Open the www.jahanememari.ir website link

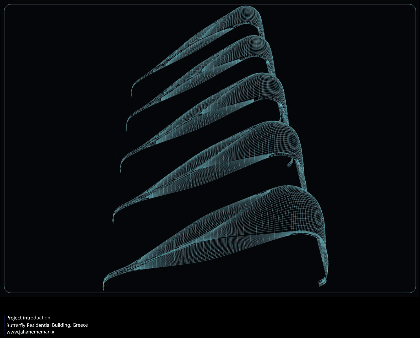point(30,332)
